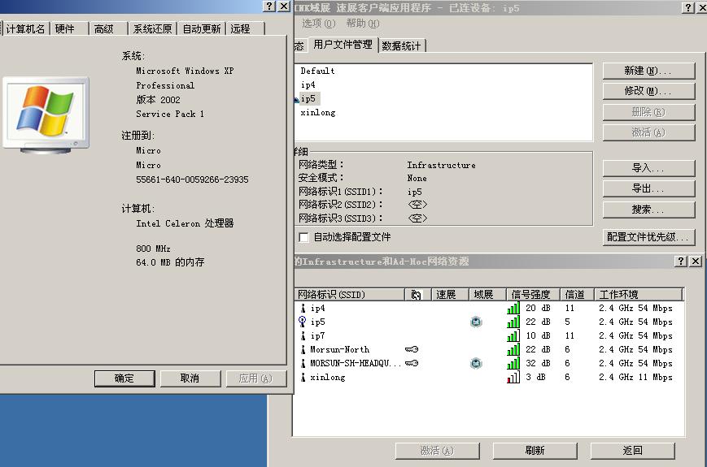This screenshot has width=707, height=467.
Task: Select the ip4 profile in profile list
Action: tap(308, 85)
